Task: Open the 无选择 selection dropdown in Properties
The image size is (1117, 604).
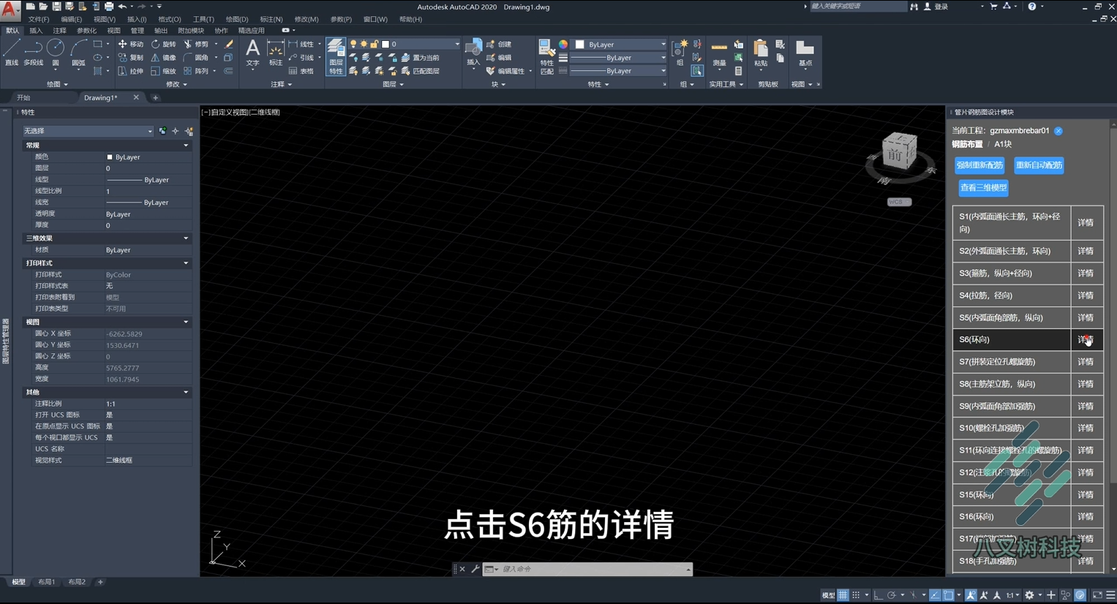Action: [88, 131]
